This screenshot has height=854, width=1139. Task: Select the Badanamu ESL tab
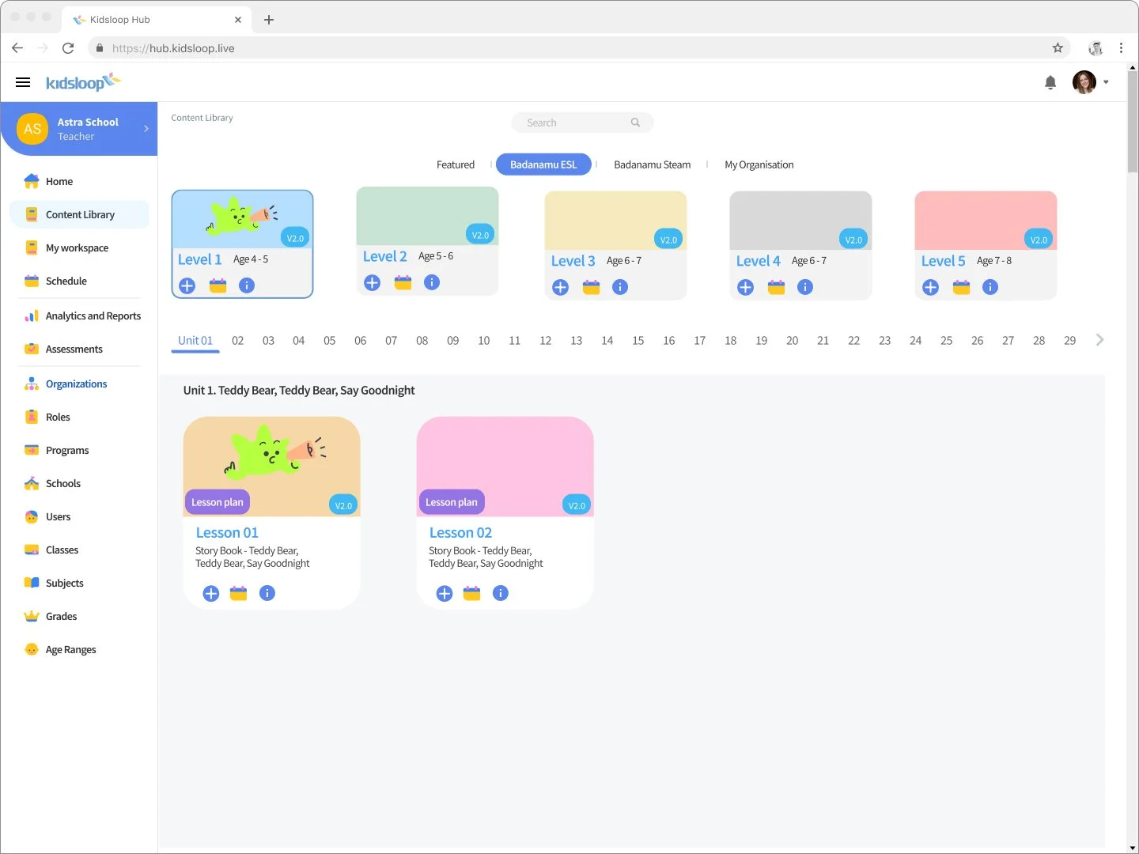pos(543,164)
